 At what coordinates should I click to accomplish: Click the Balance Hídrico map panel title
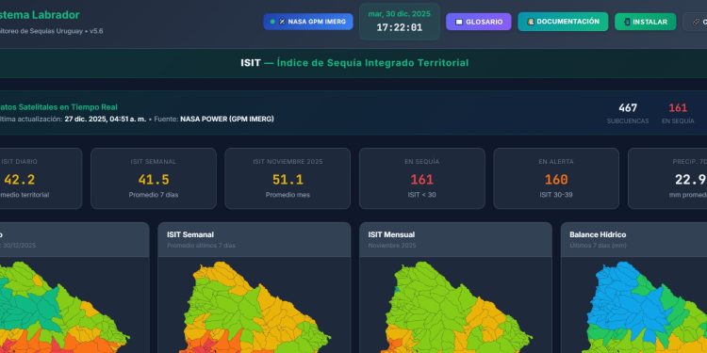pyautogui.click(x=598, y=234)
